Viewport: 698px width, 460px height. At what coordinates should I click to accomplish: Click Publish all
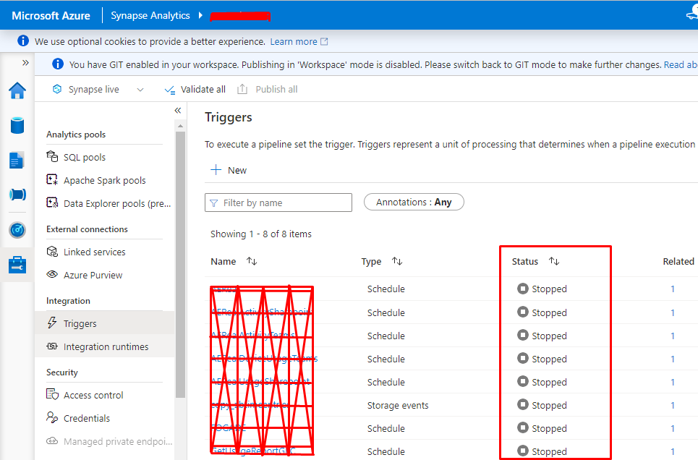click(267, 90)
